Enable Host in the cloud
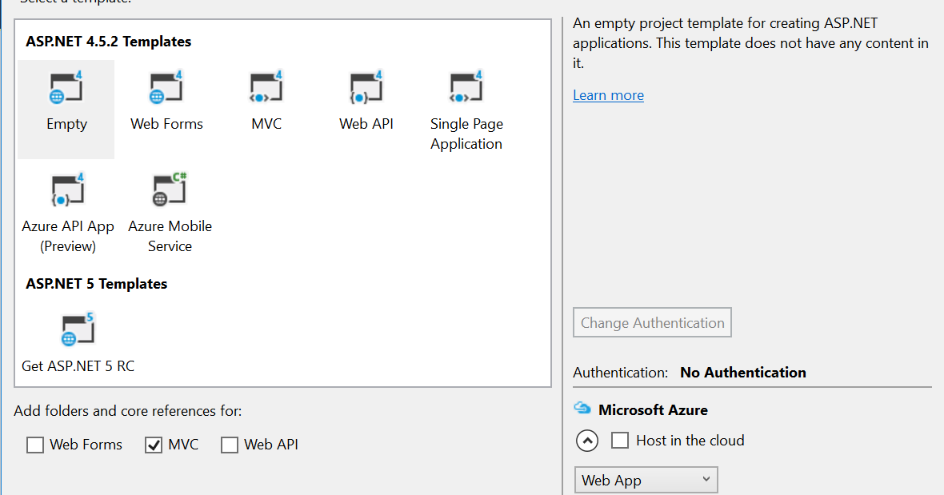This screenshot has width=944, height=495. click(x=620, y=440)
